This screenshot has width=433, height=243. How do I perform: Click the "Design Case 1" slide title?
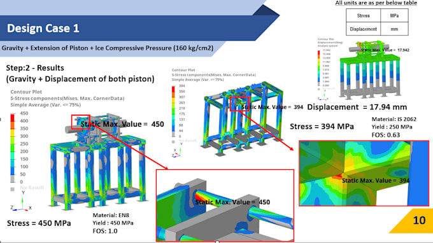coord(43,29)
